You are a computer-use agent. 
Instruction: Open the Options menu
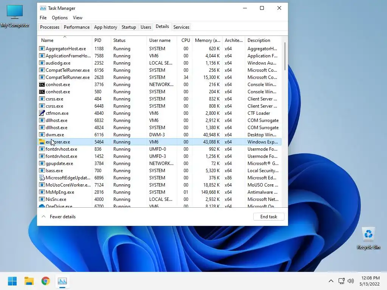pos(60,18)
